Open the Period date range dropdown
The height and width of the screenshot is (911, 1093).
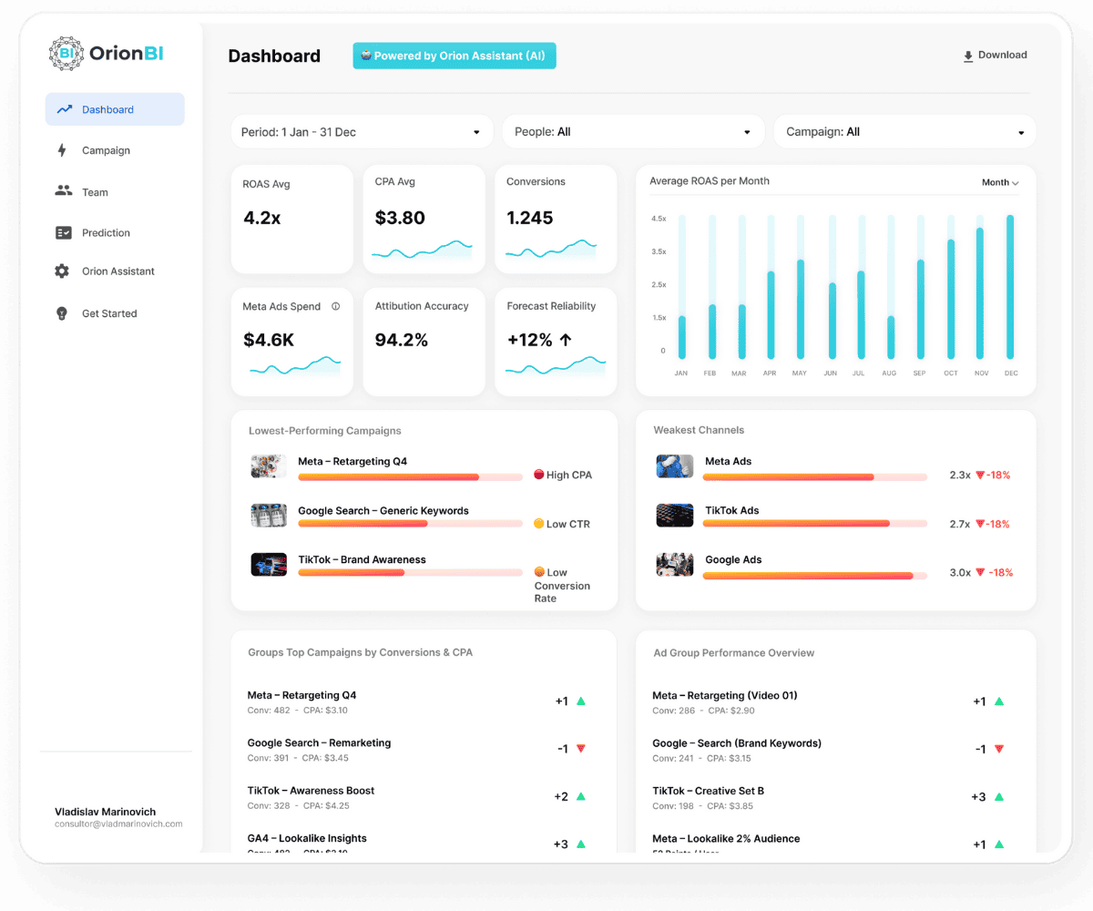click(x=361, y=132)
